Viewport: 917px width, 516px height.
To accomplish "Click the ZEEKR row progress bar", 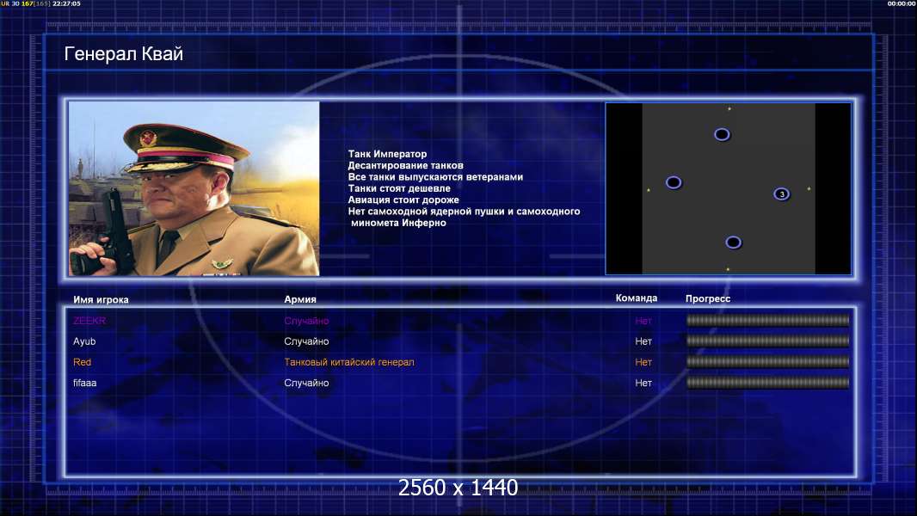I will coord(767,320).
